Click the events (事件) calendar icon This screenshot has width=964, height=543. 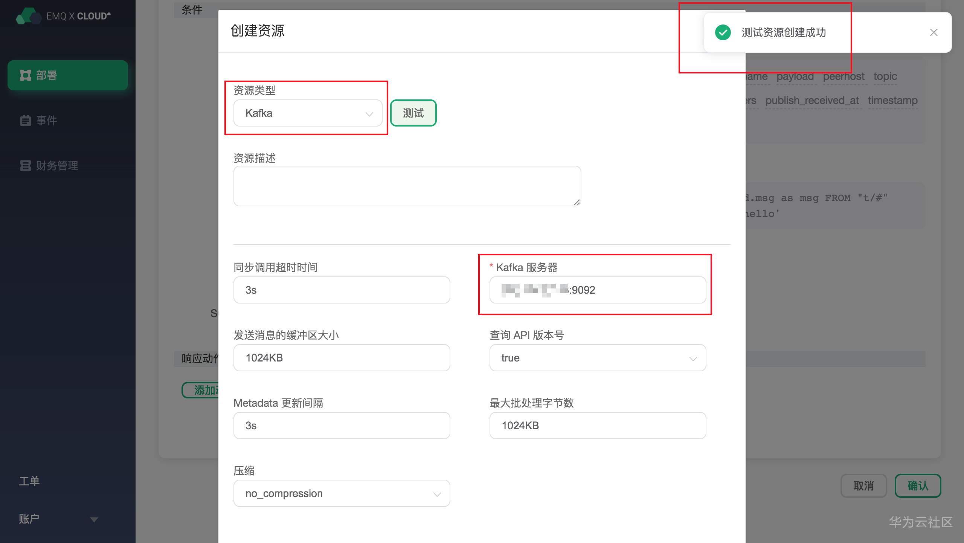tap(26, 120)
